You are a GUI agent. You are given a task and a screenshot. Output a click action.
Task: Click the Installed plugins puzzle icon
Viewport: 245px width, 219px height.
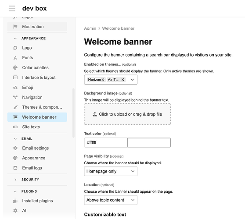pyautogui.click(x=15, y=201)
